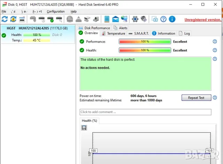
Task: Open the Log tab
Action: 184,33
